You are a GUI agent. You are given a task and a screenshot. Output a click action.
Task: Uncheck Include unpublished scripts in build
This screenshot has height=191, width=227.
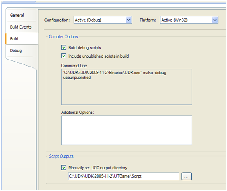pyautogui.click(x=64, y=56)
